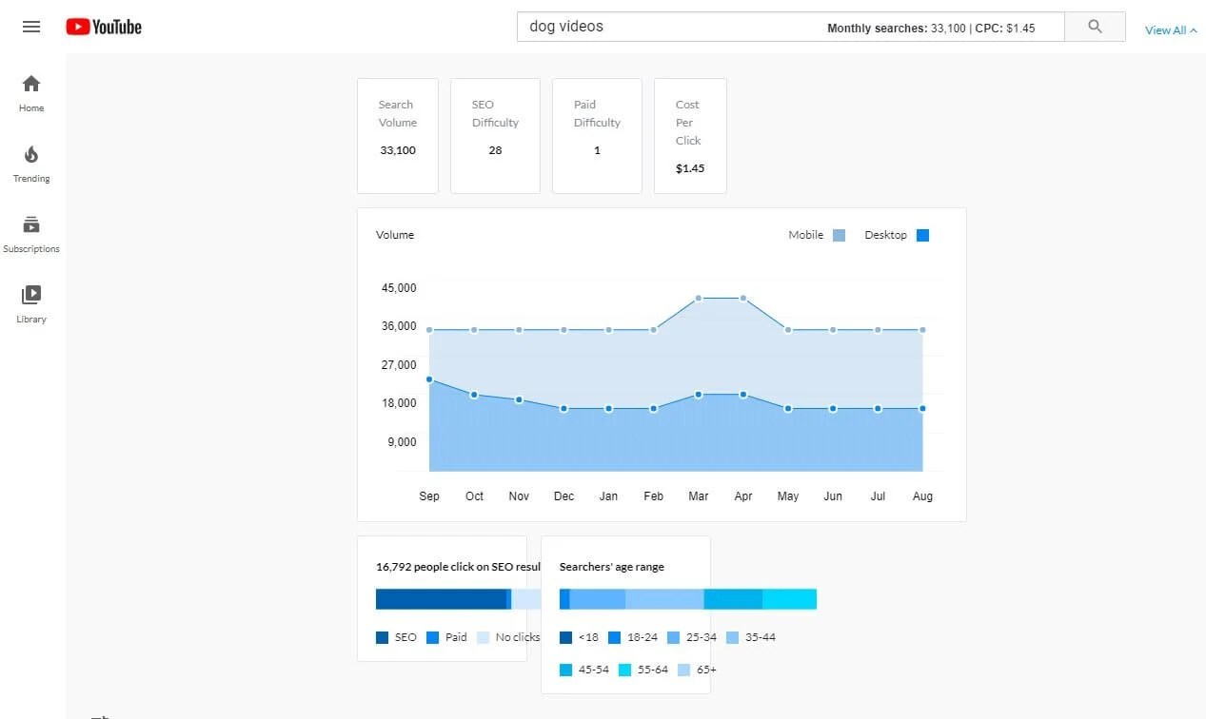1206x719 pixels.
Task: Click the YouTube logo
Action: [x=103, y=27]
